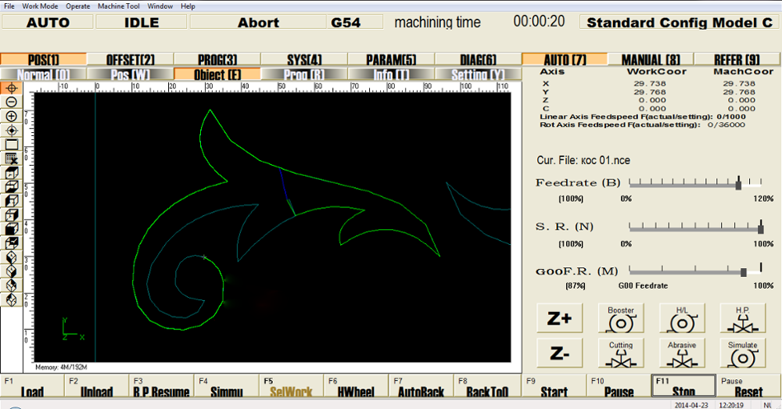Click the F9 Start button
The image size is (782, 409).
[x=554, y=387]
